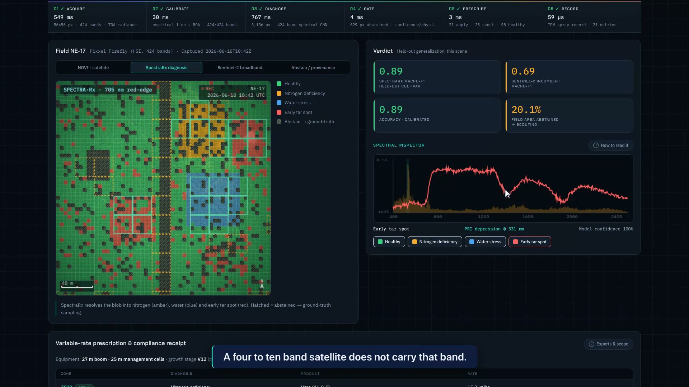This screenshot has height=387, width=689.
Task: Click the checkmark on the 04 Gate step
Action: point(359,9)
